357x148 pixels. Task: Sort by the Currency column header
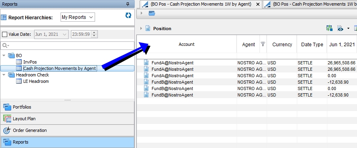[282, 44]
